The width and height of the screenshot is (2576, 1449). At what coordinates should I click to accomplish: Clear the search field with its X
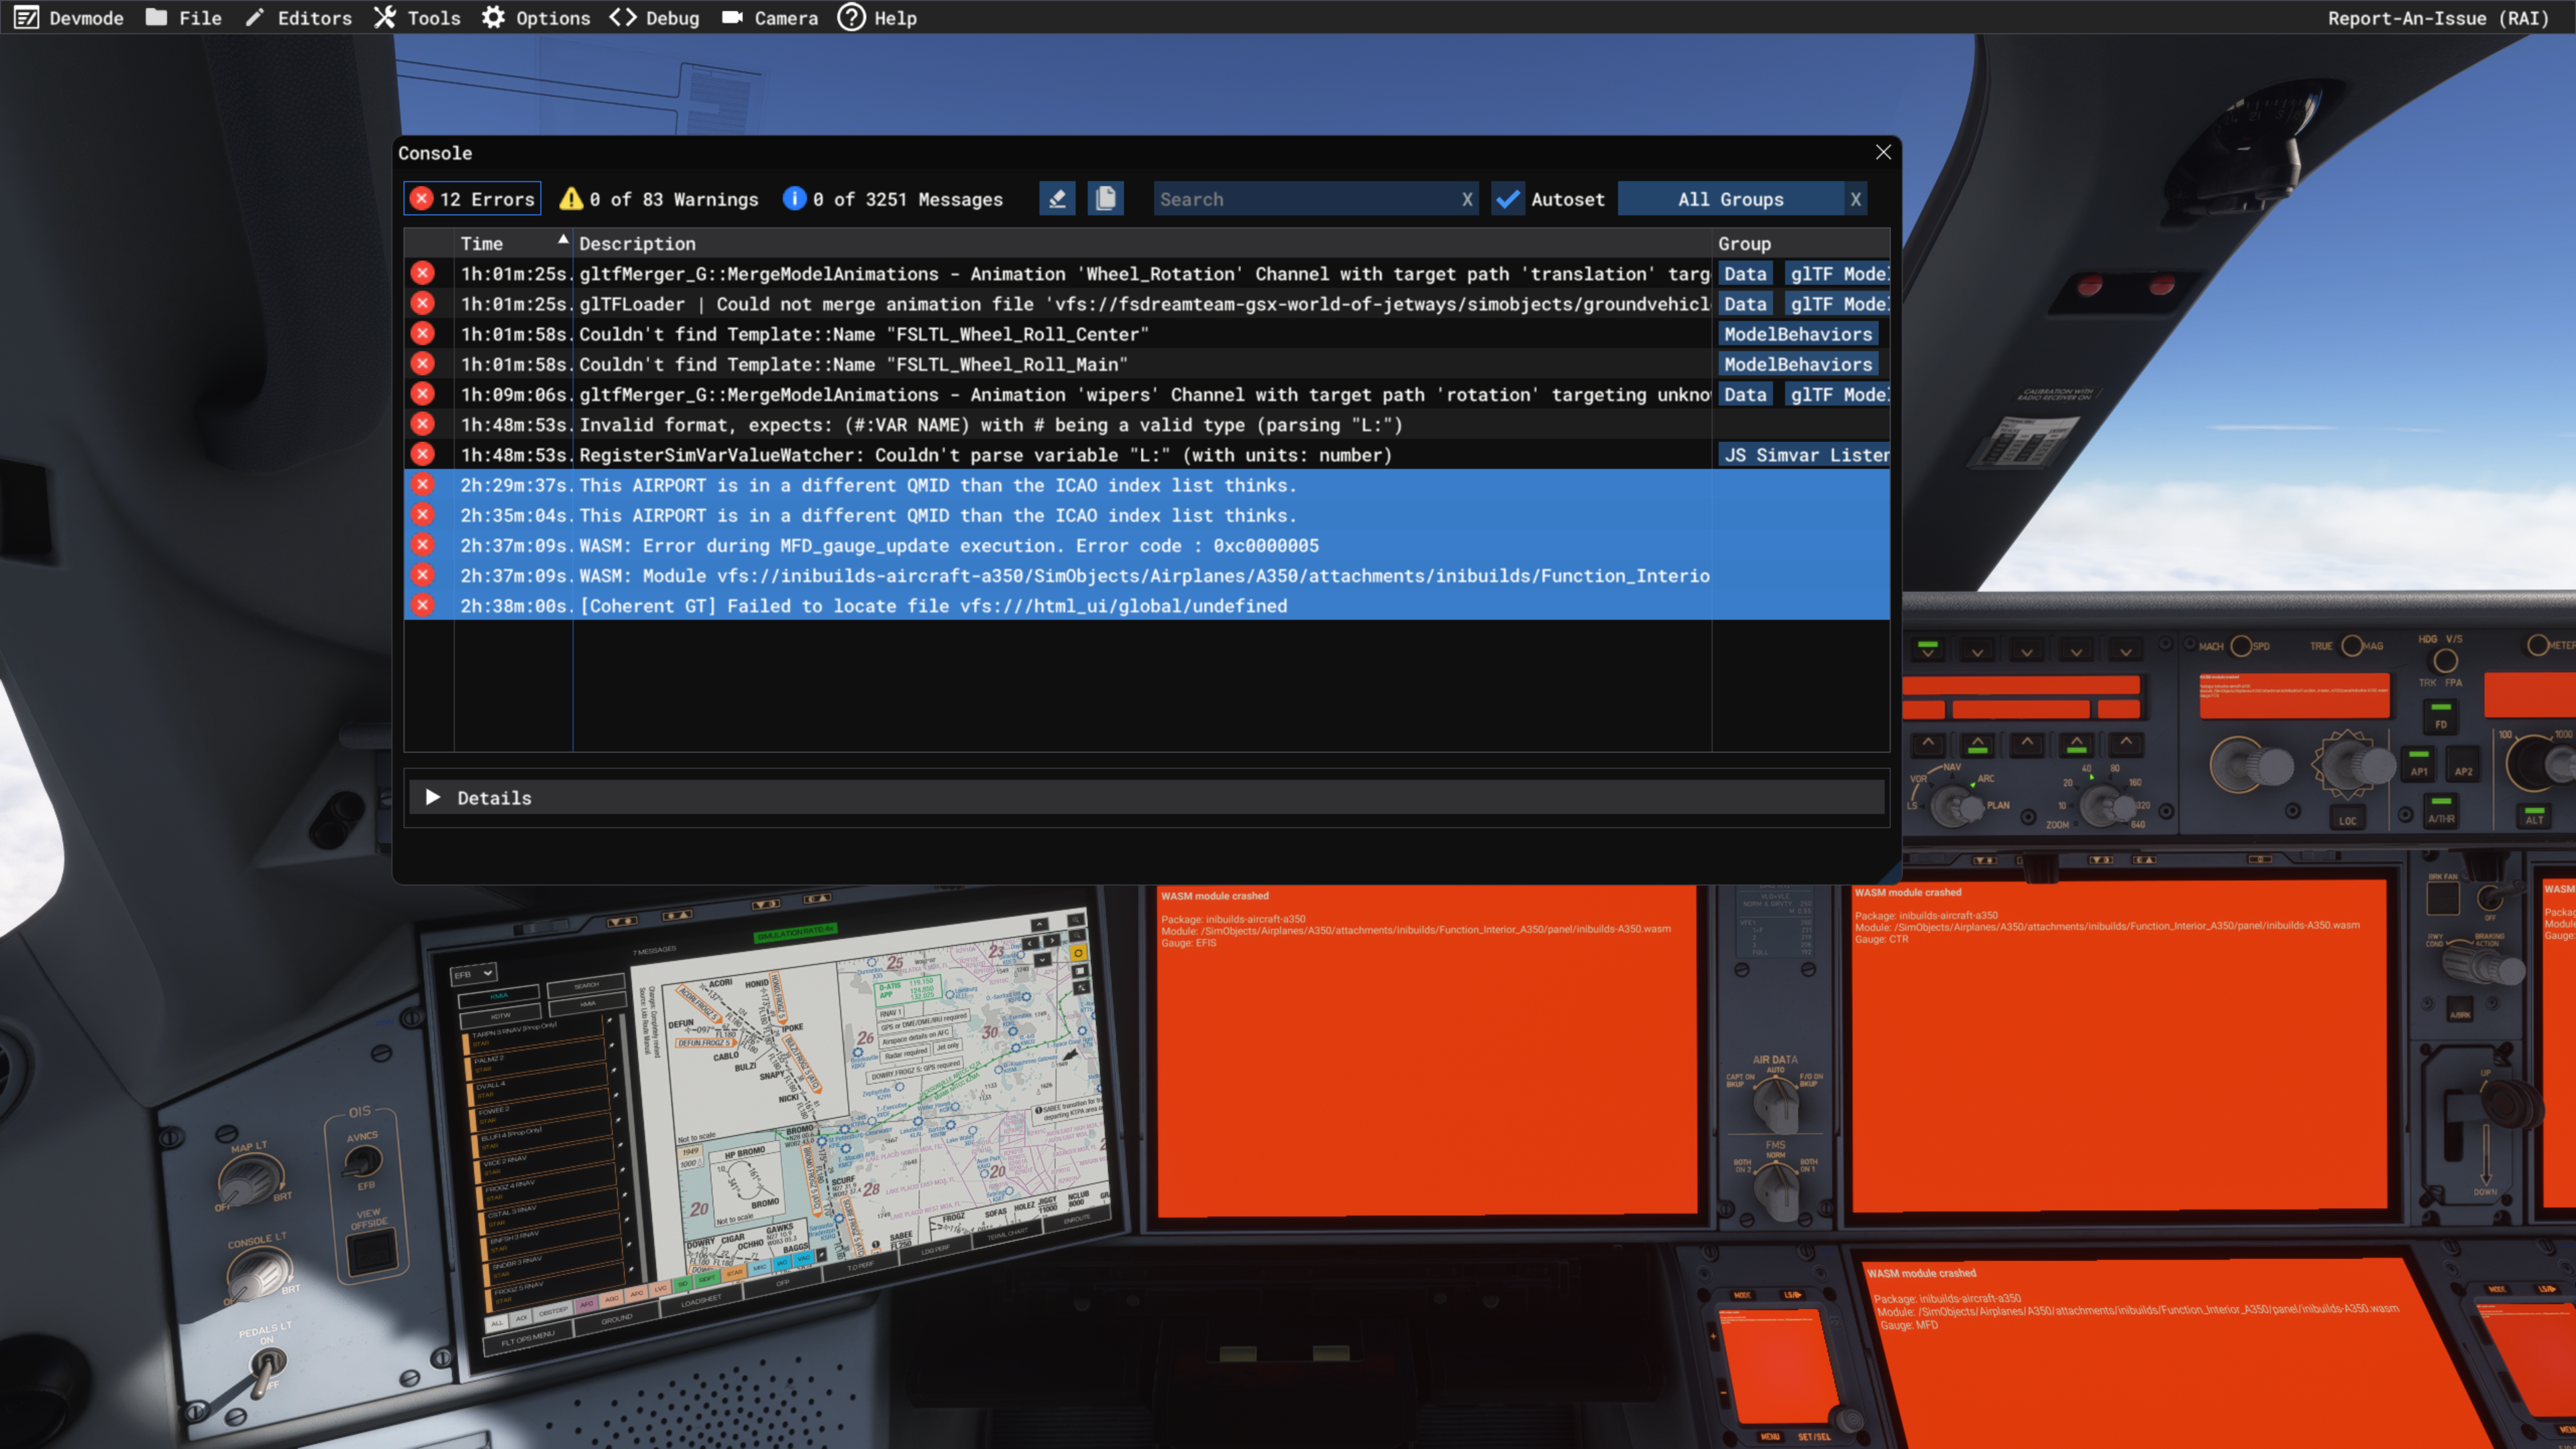pyautogui.click(x=1467, y=199)
